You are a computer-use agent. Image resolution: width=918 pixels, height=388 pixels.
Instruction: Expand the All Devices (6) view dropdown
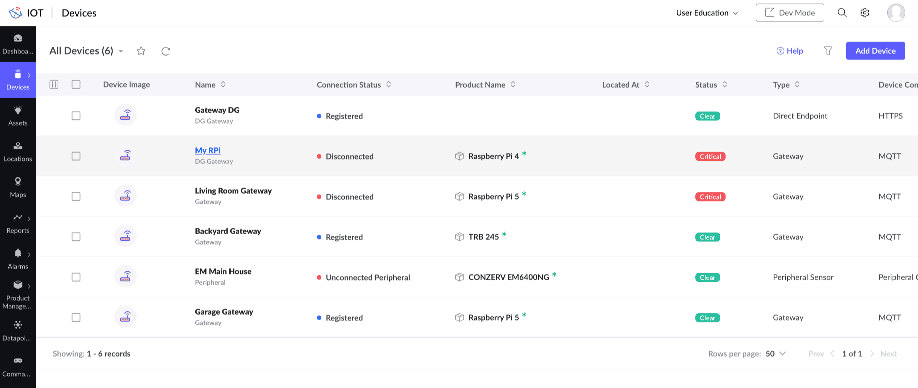pos(121,51)
